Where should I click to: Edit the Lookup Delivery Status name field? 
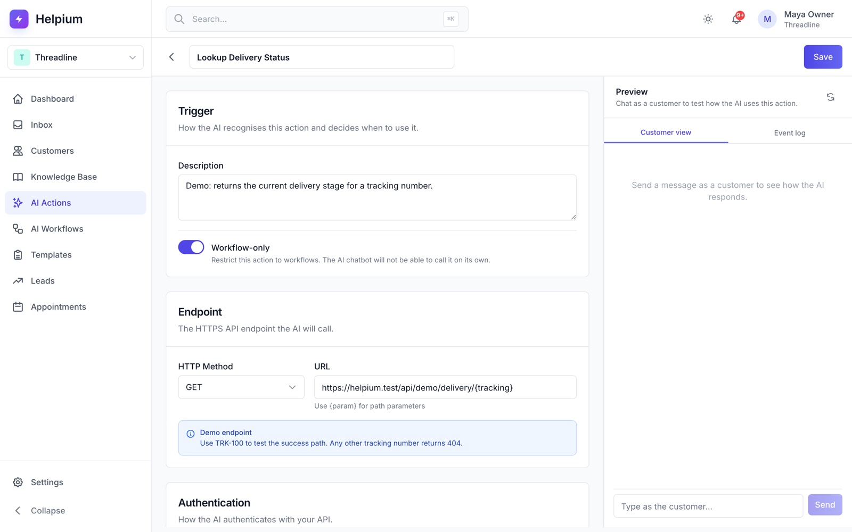tap(322, 57)
